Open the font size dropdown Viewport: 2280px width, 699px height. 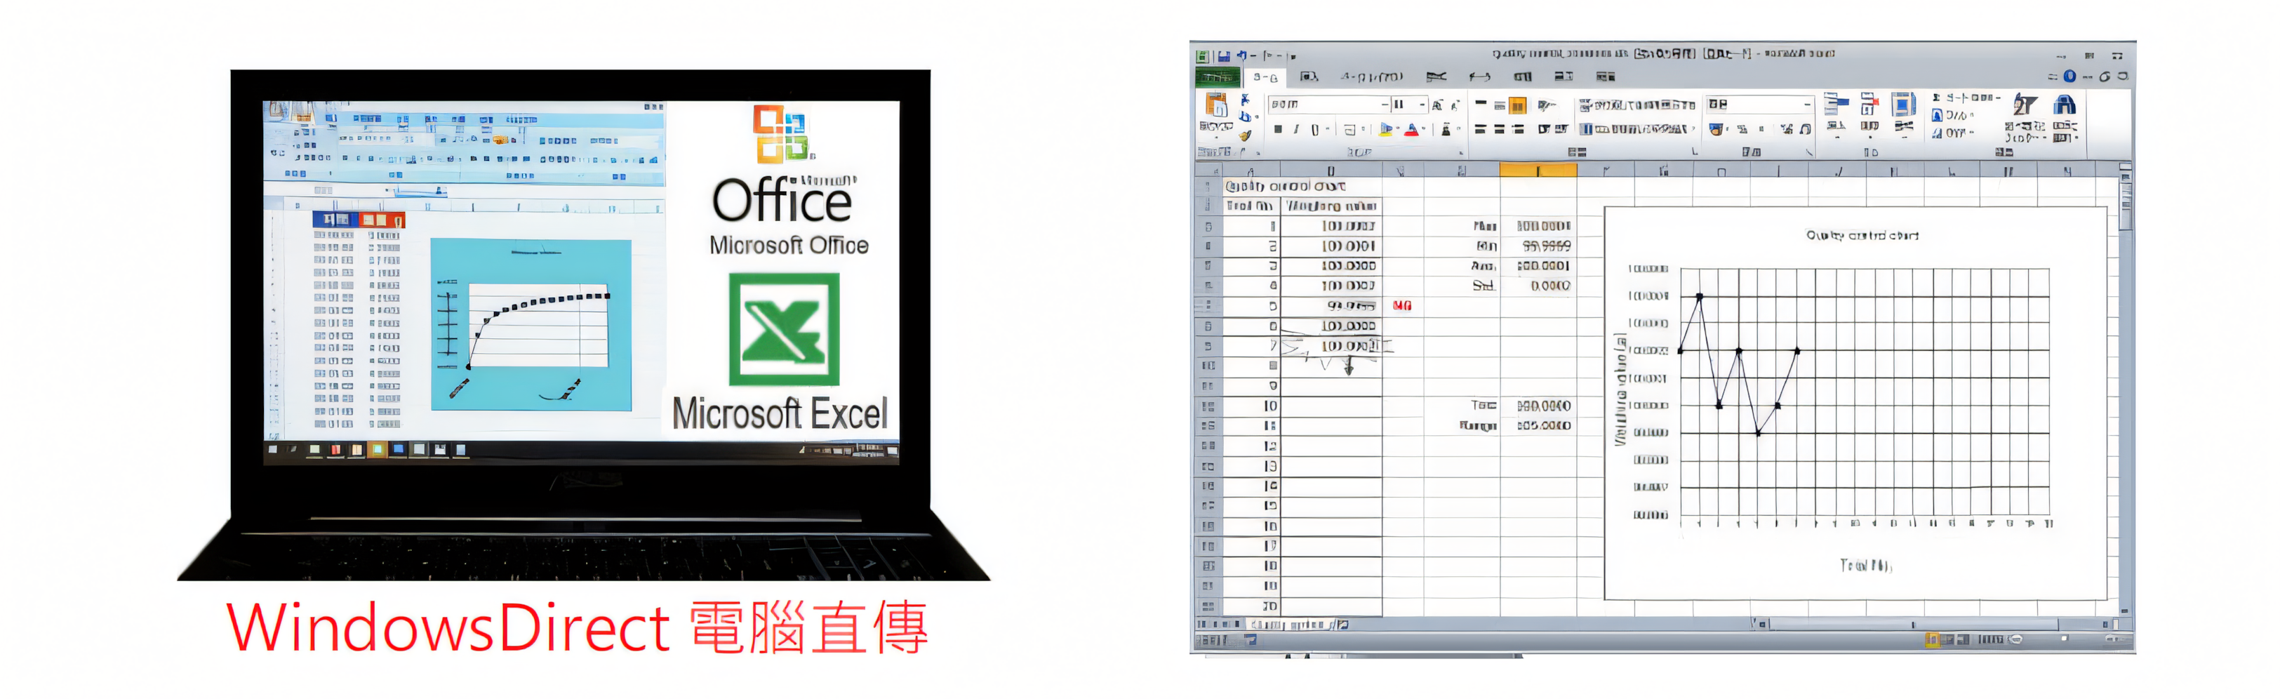point(1422,105)
